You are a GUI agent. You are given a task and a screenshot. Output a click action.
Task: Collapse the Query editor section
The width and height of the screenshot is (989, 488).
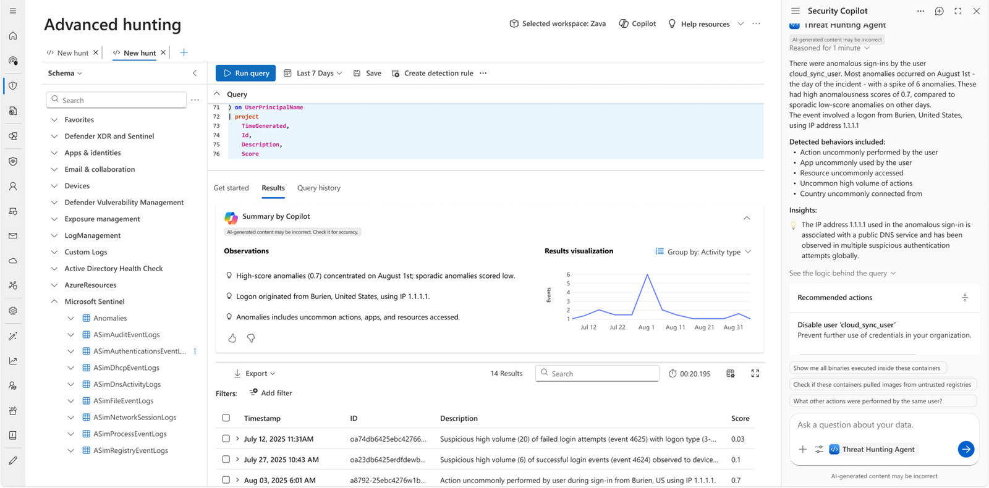(x=217, y=94)
